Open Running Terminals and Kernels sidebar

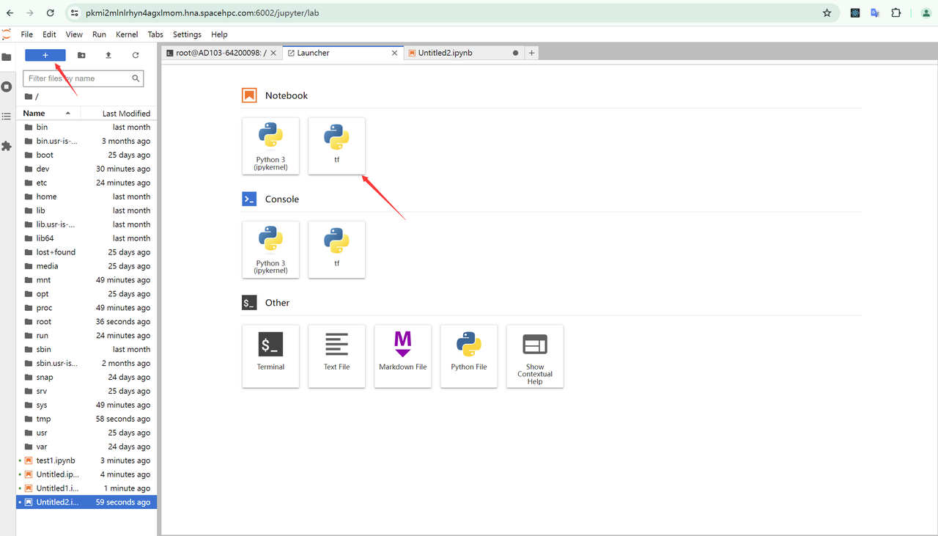coord(7,87)
